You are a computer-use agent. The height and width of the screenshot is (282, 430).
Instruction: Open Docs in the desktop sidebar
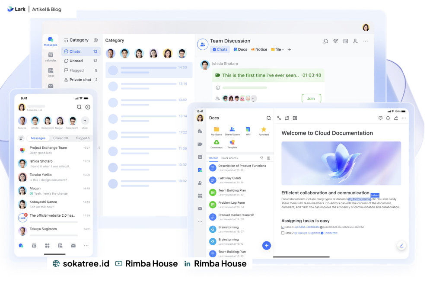pyautogui.click(x=51, y=72)
